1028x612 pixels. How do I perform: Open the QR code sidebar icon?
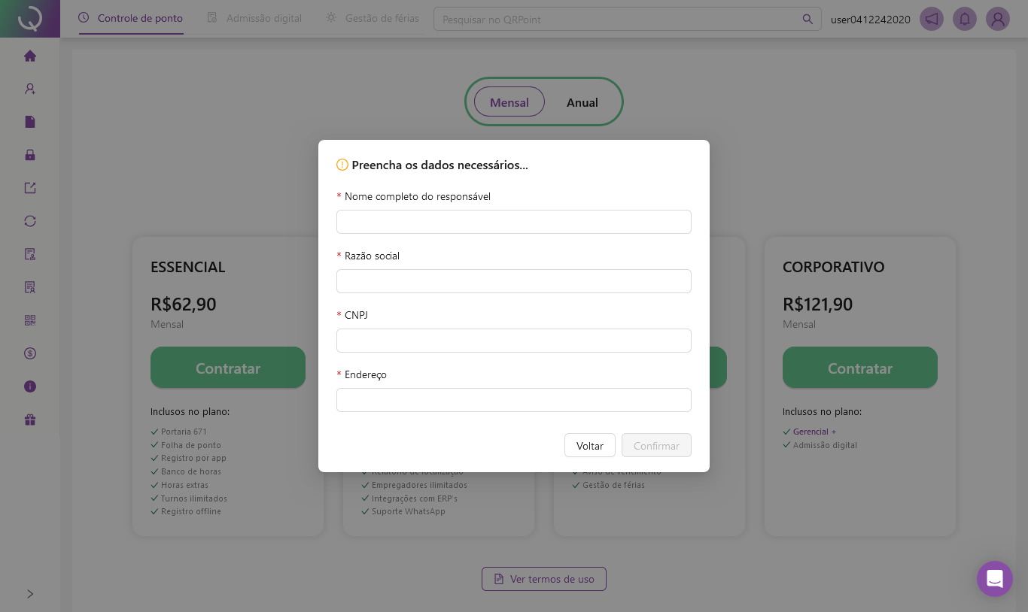(30, 320)
